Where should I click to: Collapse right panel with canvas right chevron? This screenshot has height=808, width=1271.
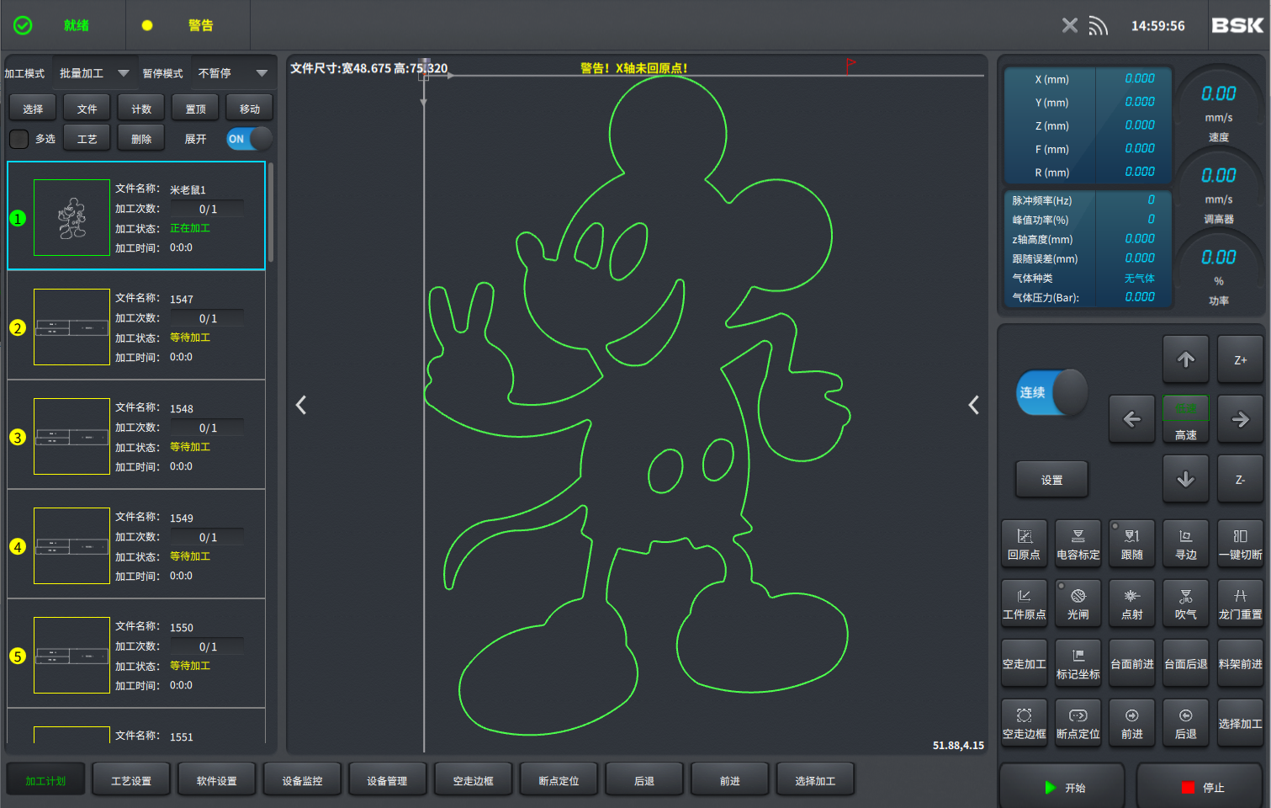(x=973, y=405)
